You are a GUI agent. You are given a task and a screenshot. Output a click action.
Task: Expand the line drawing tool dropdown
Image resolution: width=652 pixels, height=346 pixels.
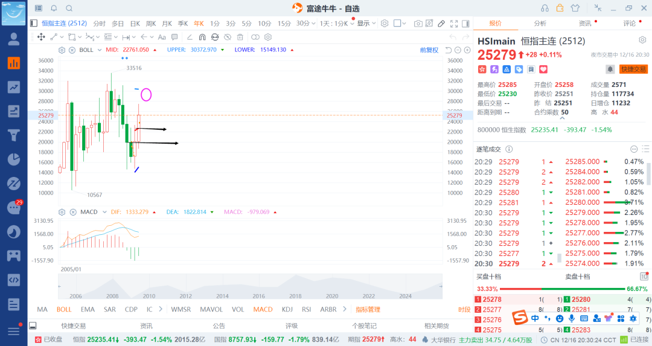point(61,37)
